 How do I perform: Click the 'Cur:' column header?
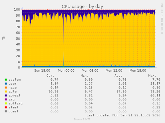pyautogui.click(x=50, y=76)
